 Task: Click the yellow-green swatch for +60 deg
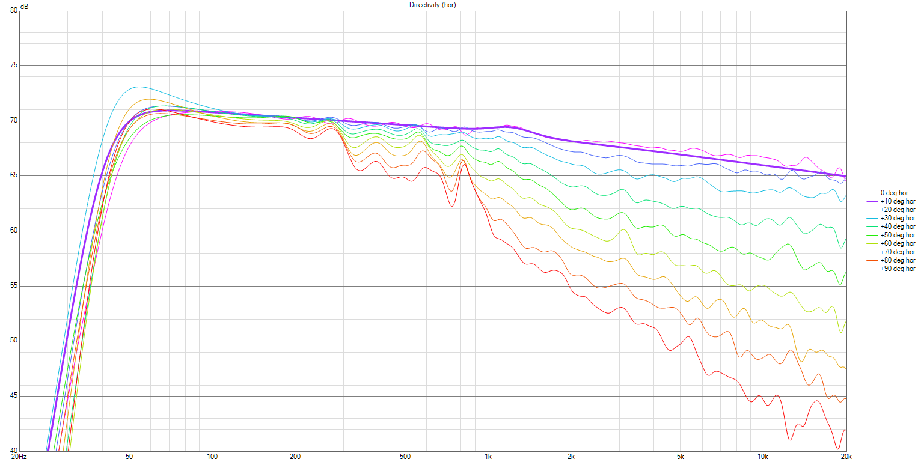pyautogui.click(x=872, y=243)
